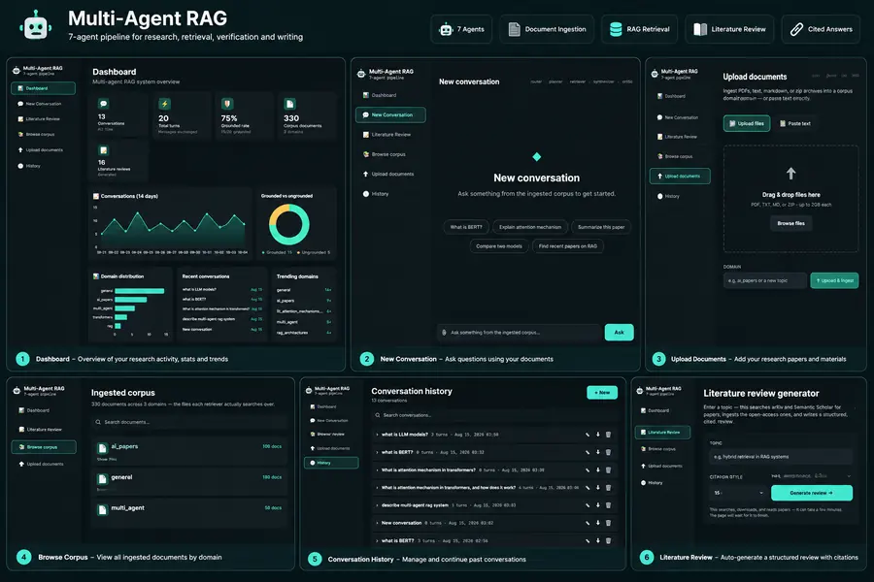Click the shield icon on Grounded rate card
This screenshot has height=582, width=874.
(x=227, y=104)
